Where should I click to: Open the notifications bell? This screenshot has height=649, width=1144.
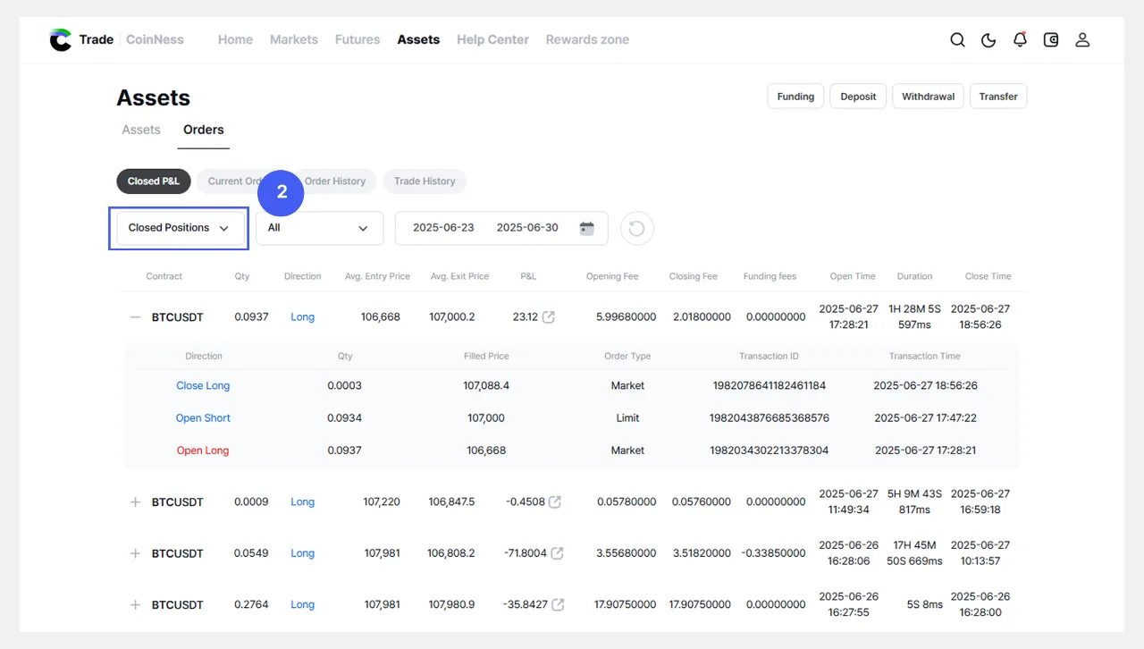[1020, 39]
